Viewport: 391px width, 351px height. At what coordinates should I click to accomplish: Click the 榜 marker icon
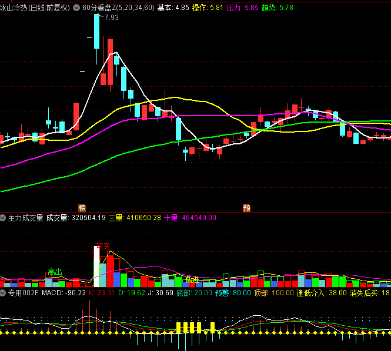[x=82, y=208]
